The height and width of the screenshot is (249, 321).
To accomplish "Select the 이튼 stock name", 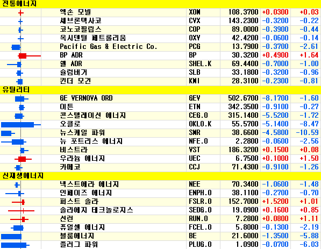I will click(67, 107).
